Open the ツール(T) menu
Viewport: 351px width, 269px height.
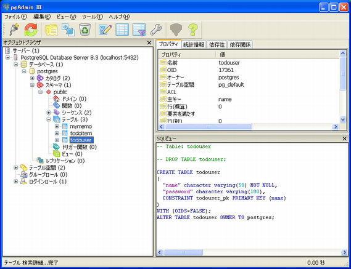pos(93,17)
